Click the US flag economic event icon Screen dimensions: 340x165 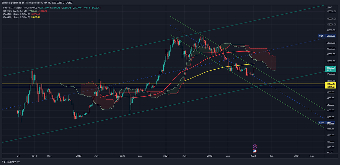pyautogui.click(x=255, y=151)
